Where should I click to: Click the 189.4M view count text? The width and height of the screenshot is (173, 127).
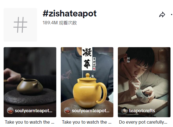coord(60,23)
